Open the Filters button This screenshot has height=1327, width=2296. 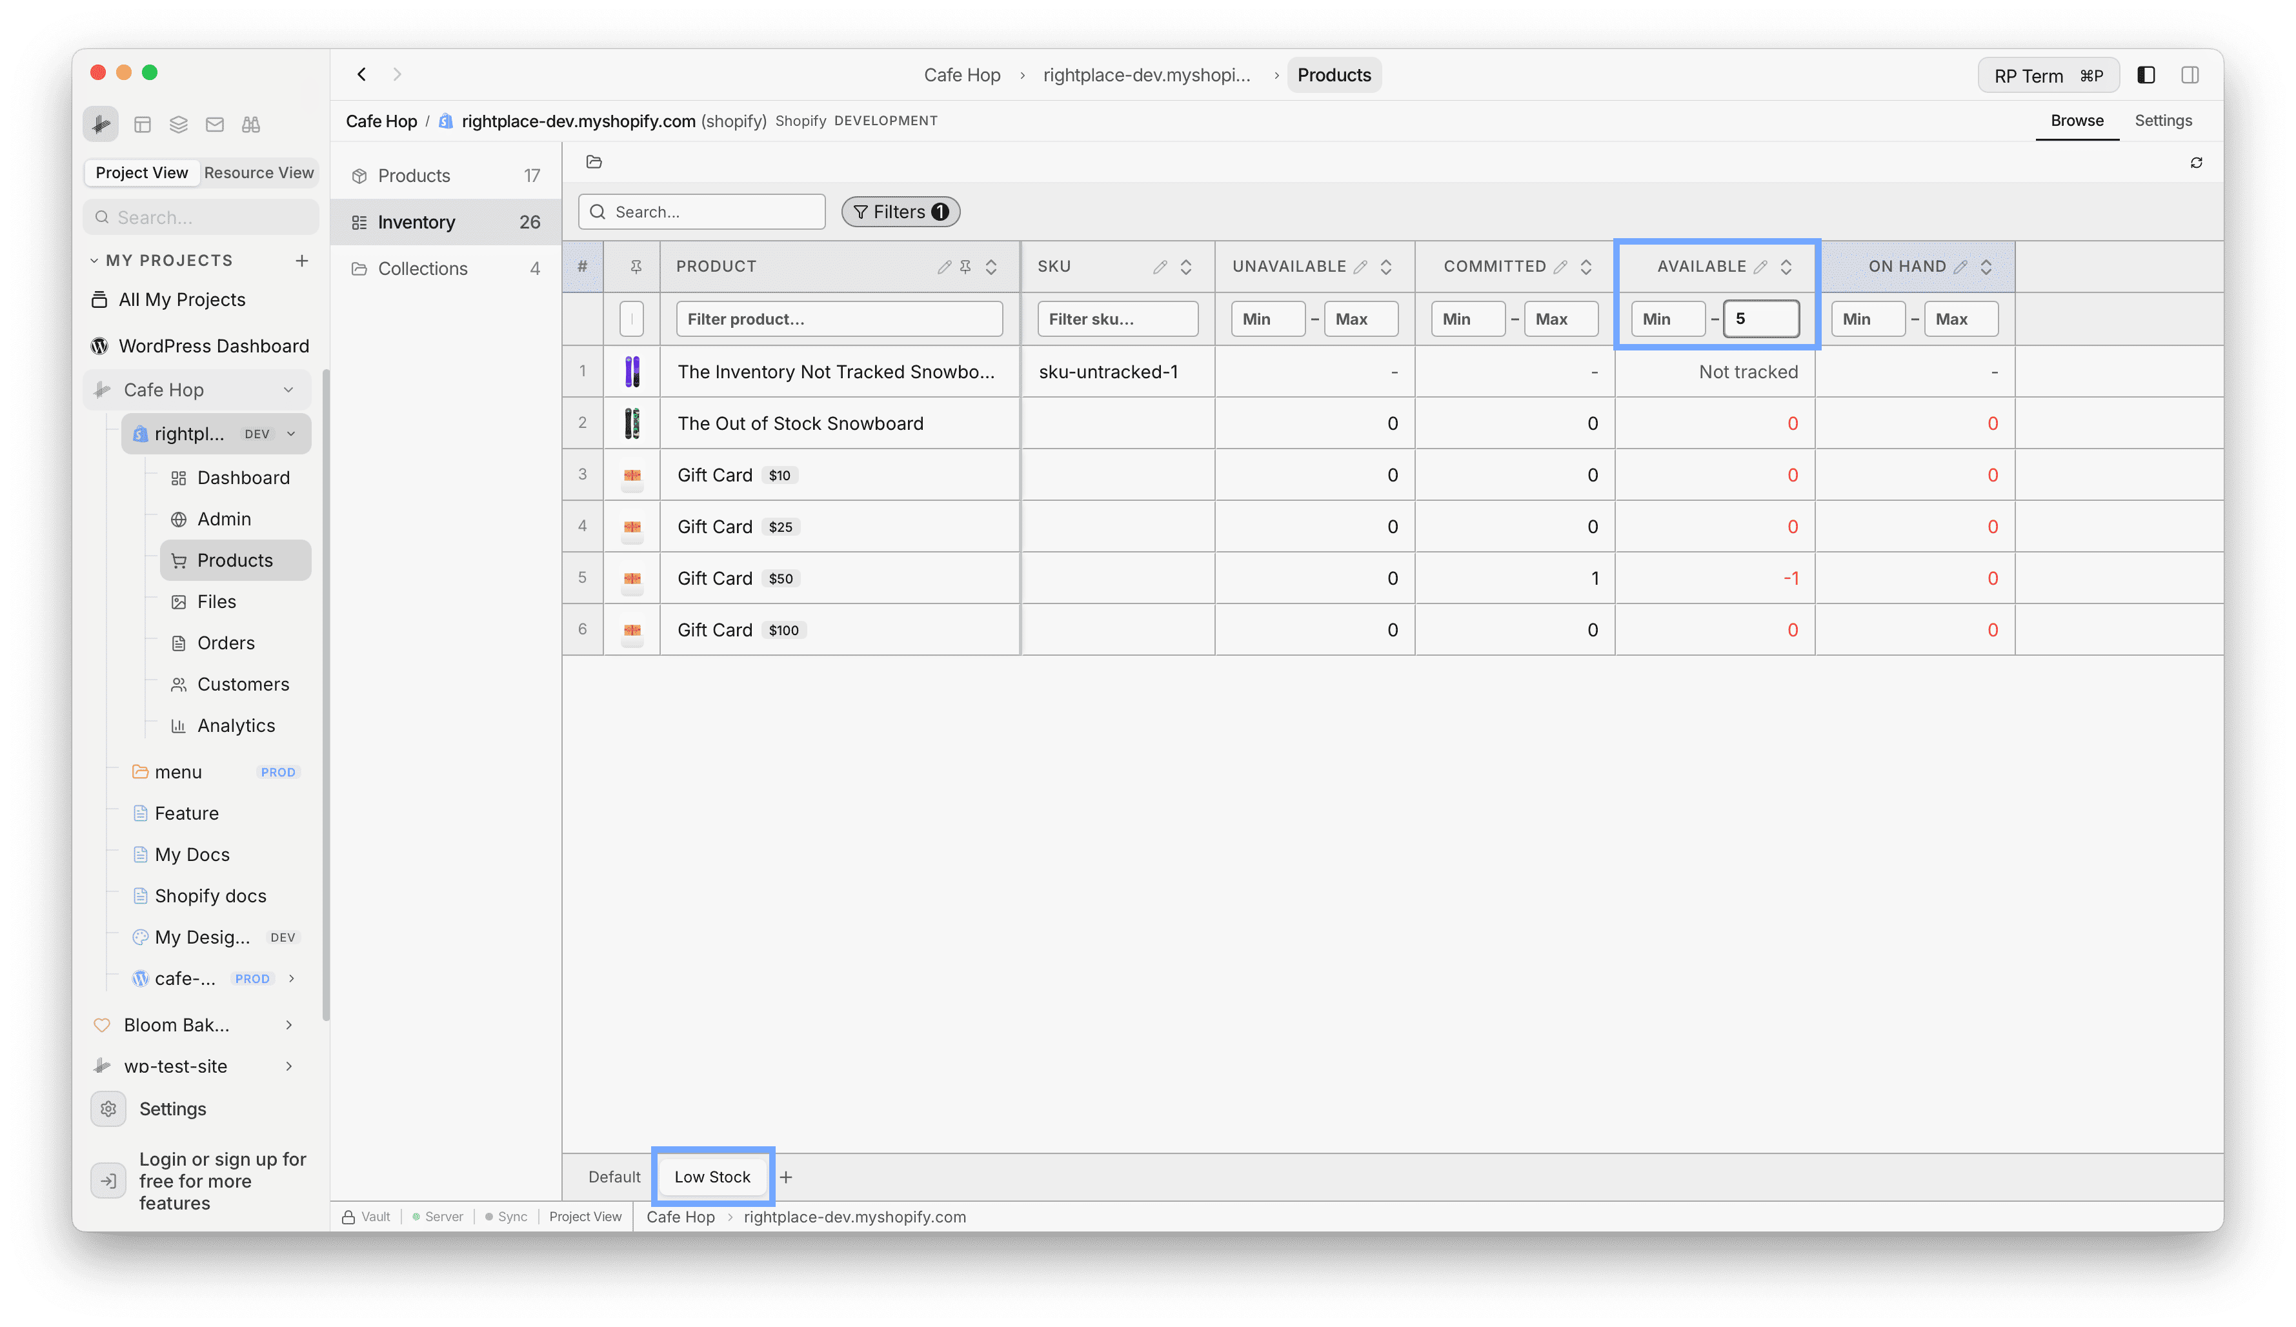[900, 212]
